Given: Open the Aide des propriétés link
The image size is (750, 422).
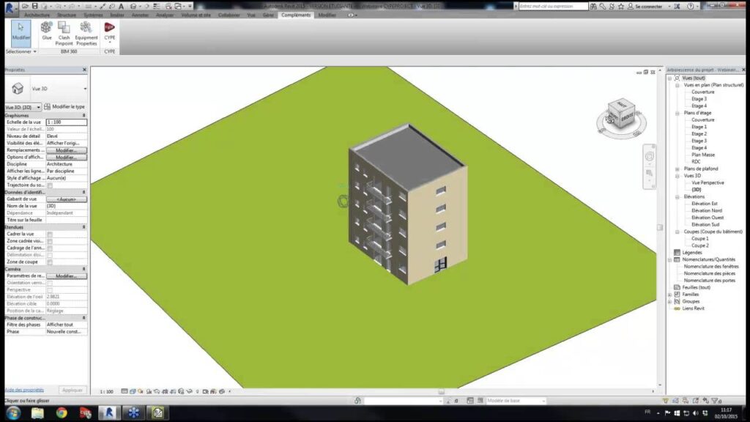Looking at the screenshot, I should coord(24,390).
